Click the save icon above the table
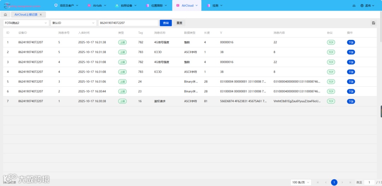This screenshot has width=382, height=186. [x=373, y=23]
